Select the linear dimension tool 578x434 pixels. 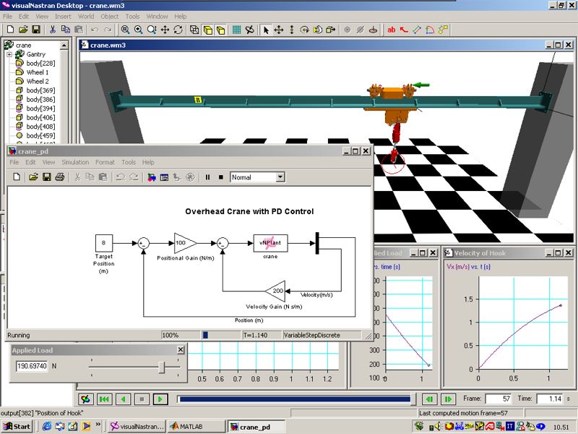(417, 30)
